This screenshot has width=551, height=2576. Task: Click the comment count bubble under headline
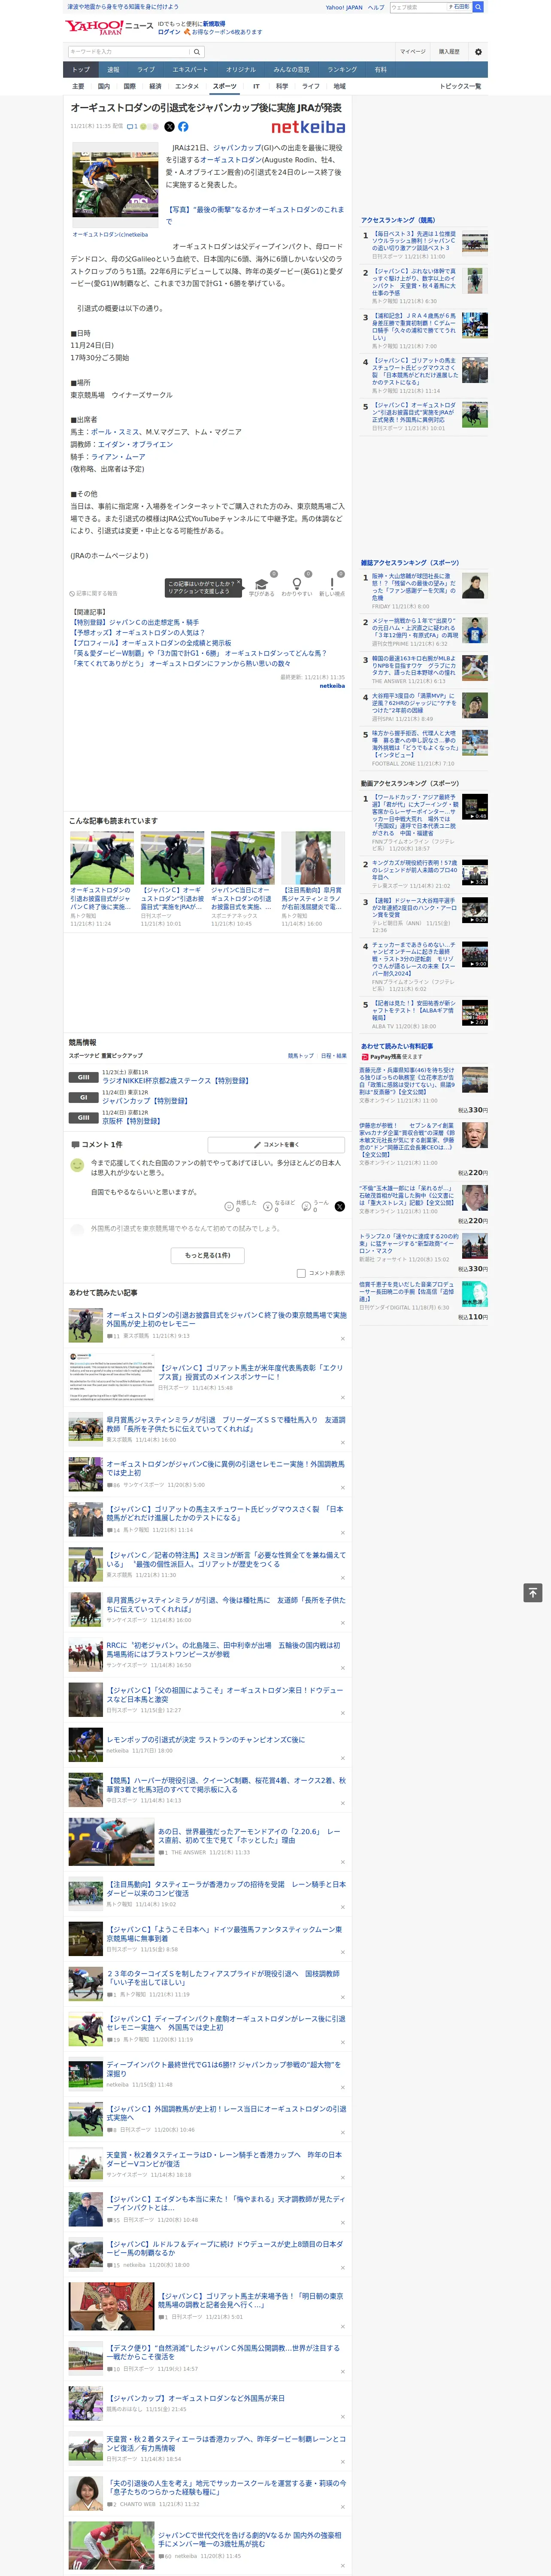(x=132, y=127)
